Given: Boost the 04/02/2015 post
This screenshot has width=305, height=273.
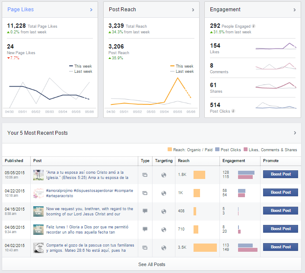Looking at the screenshot, I should pos(280,247).
